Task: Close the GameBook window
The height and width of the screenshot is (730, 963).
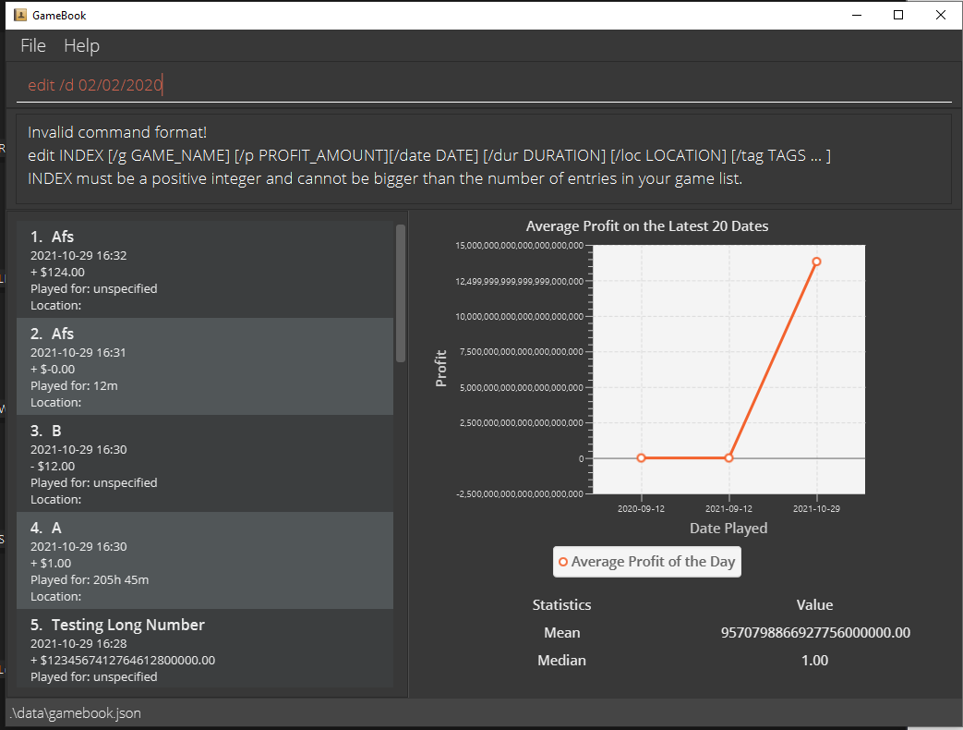Action: [x=940, y=15]
